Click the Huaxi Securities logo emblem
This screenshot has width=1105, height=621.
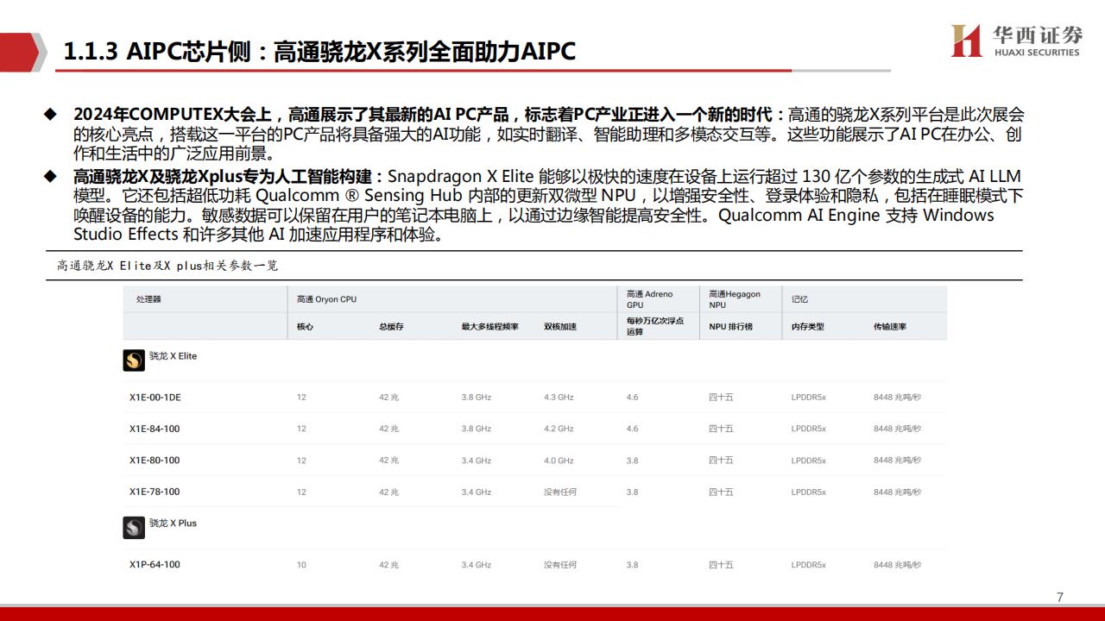coord(967,41)
